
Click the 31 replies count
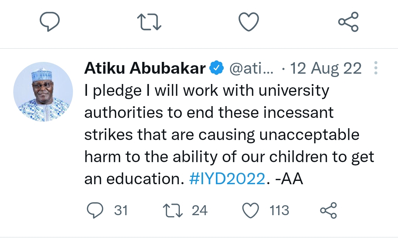click(121, 210)
